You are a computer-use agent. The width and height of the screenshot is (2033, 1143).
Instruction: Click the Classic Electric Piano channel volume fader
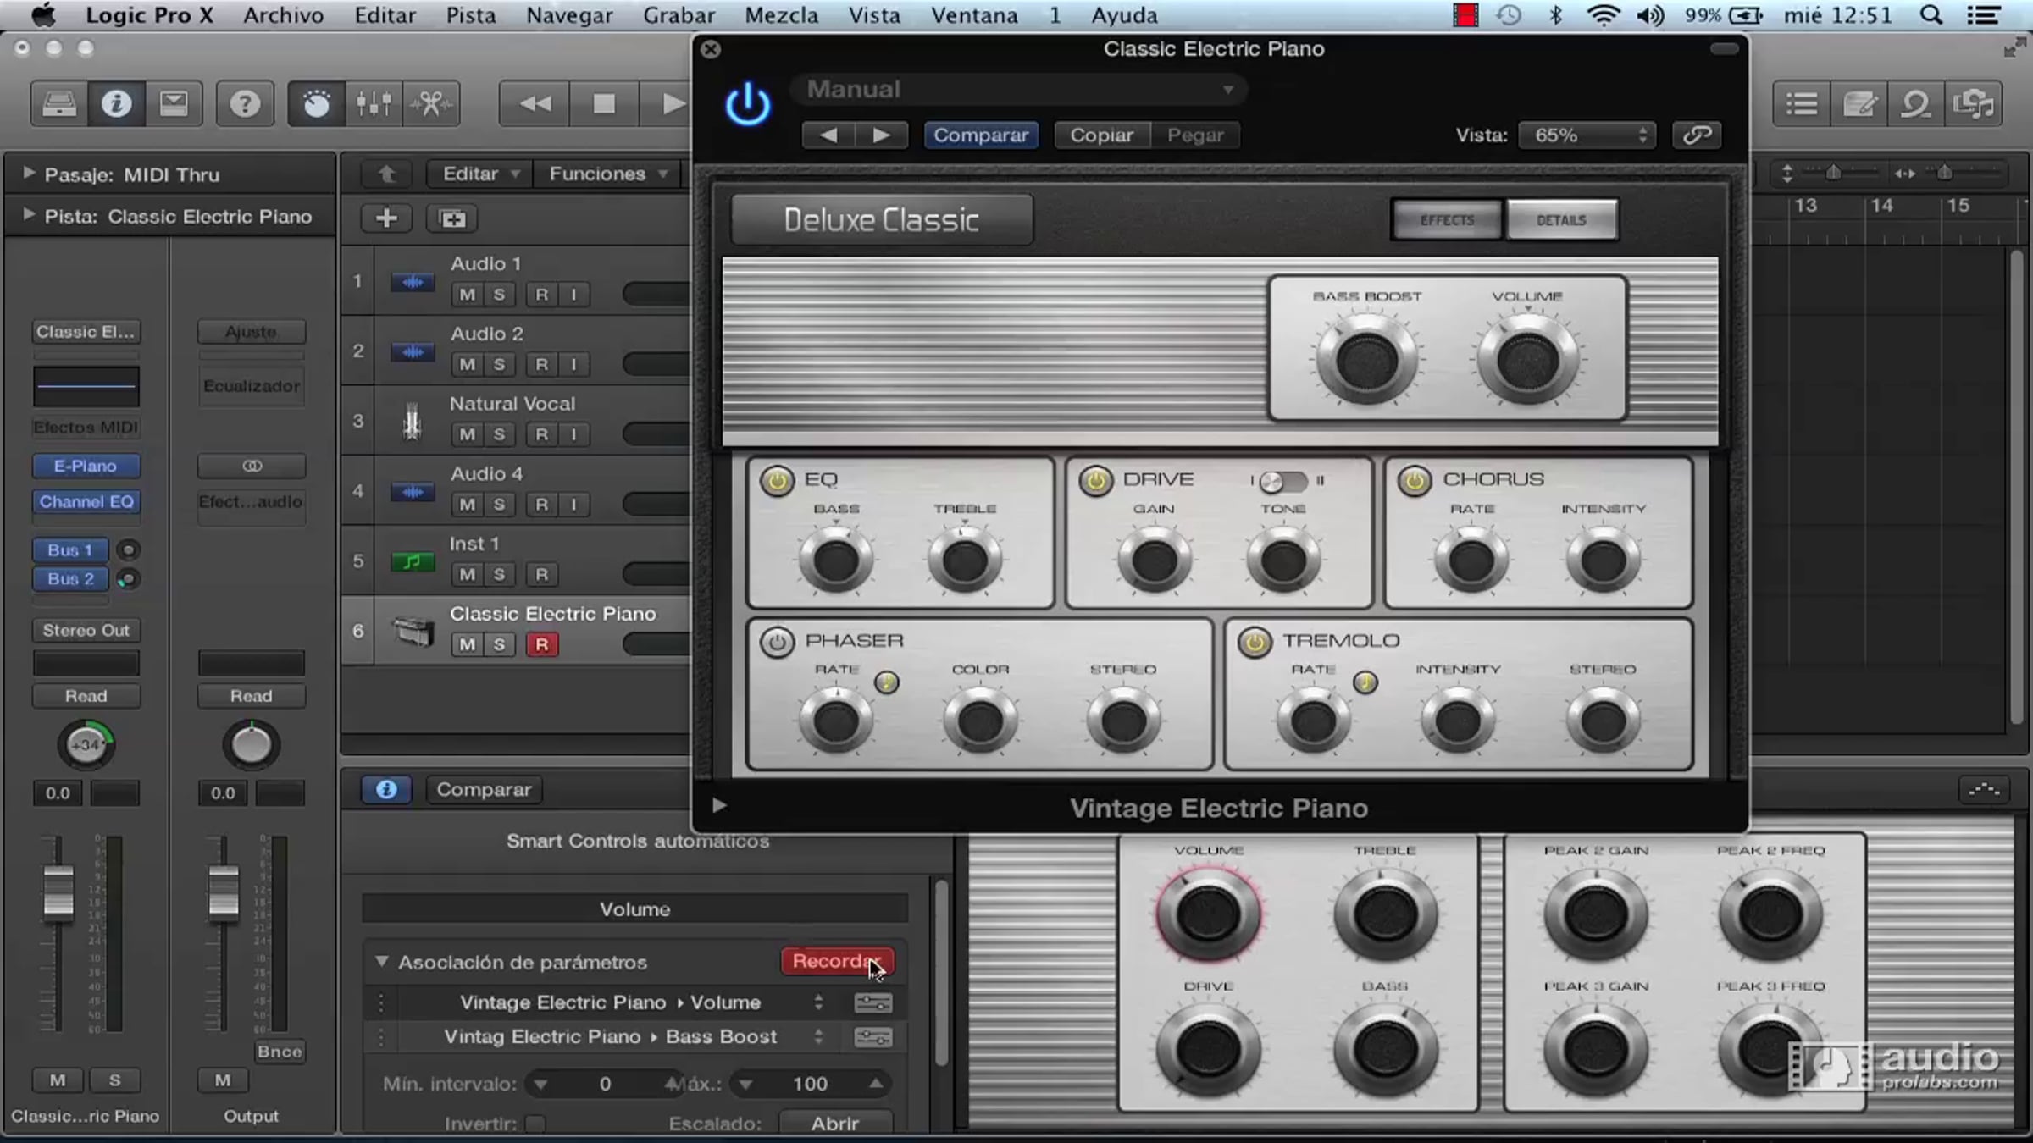point(58,892)
